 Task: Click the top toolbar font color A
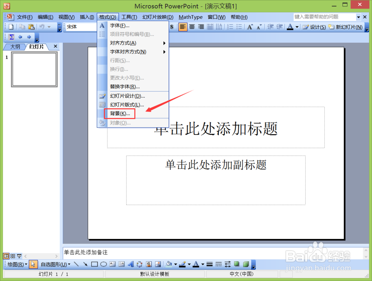290,27
